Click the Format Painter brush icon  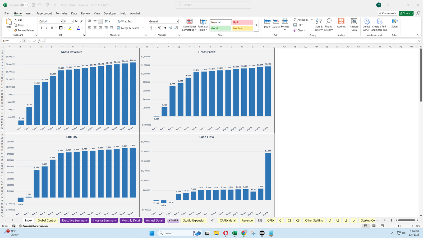pos(16,30)
